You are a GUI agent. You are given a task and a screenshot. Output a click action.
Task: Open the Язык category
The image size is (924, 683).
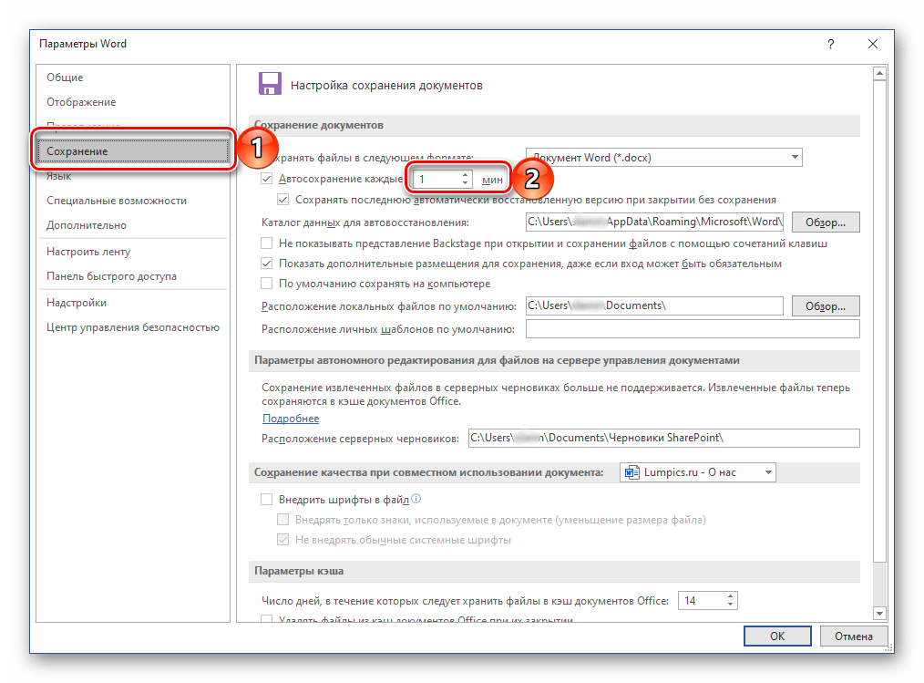pyautogui.click(x=59, y=176)
